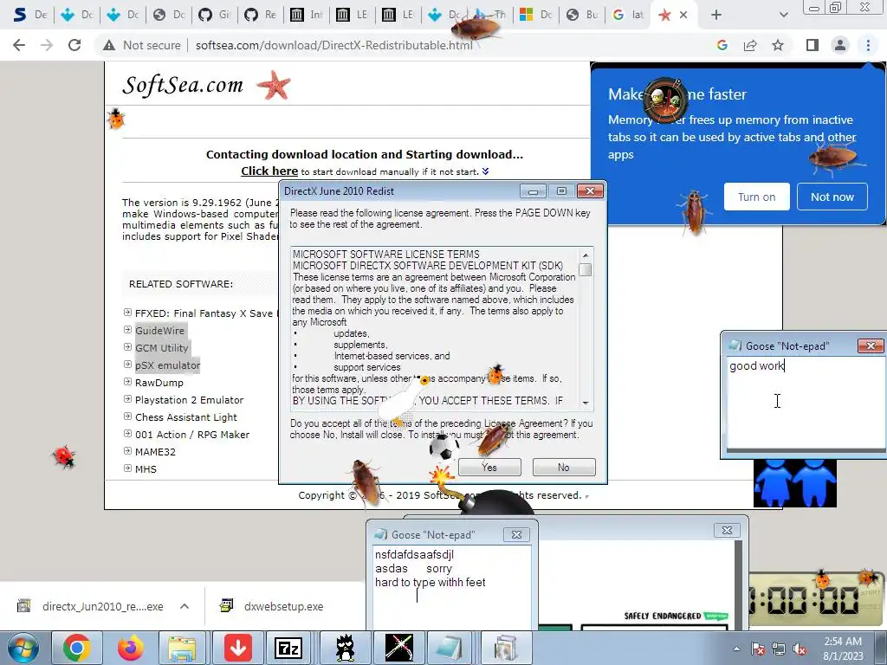Open the Chrome side panel
Screen dimensions: 887x665
(x=813, y=45)
